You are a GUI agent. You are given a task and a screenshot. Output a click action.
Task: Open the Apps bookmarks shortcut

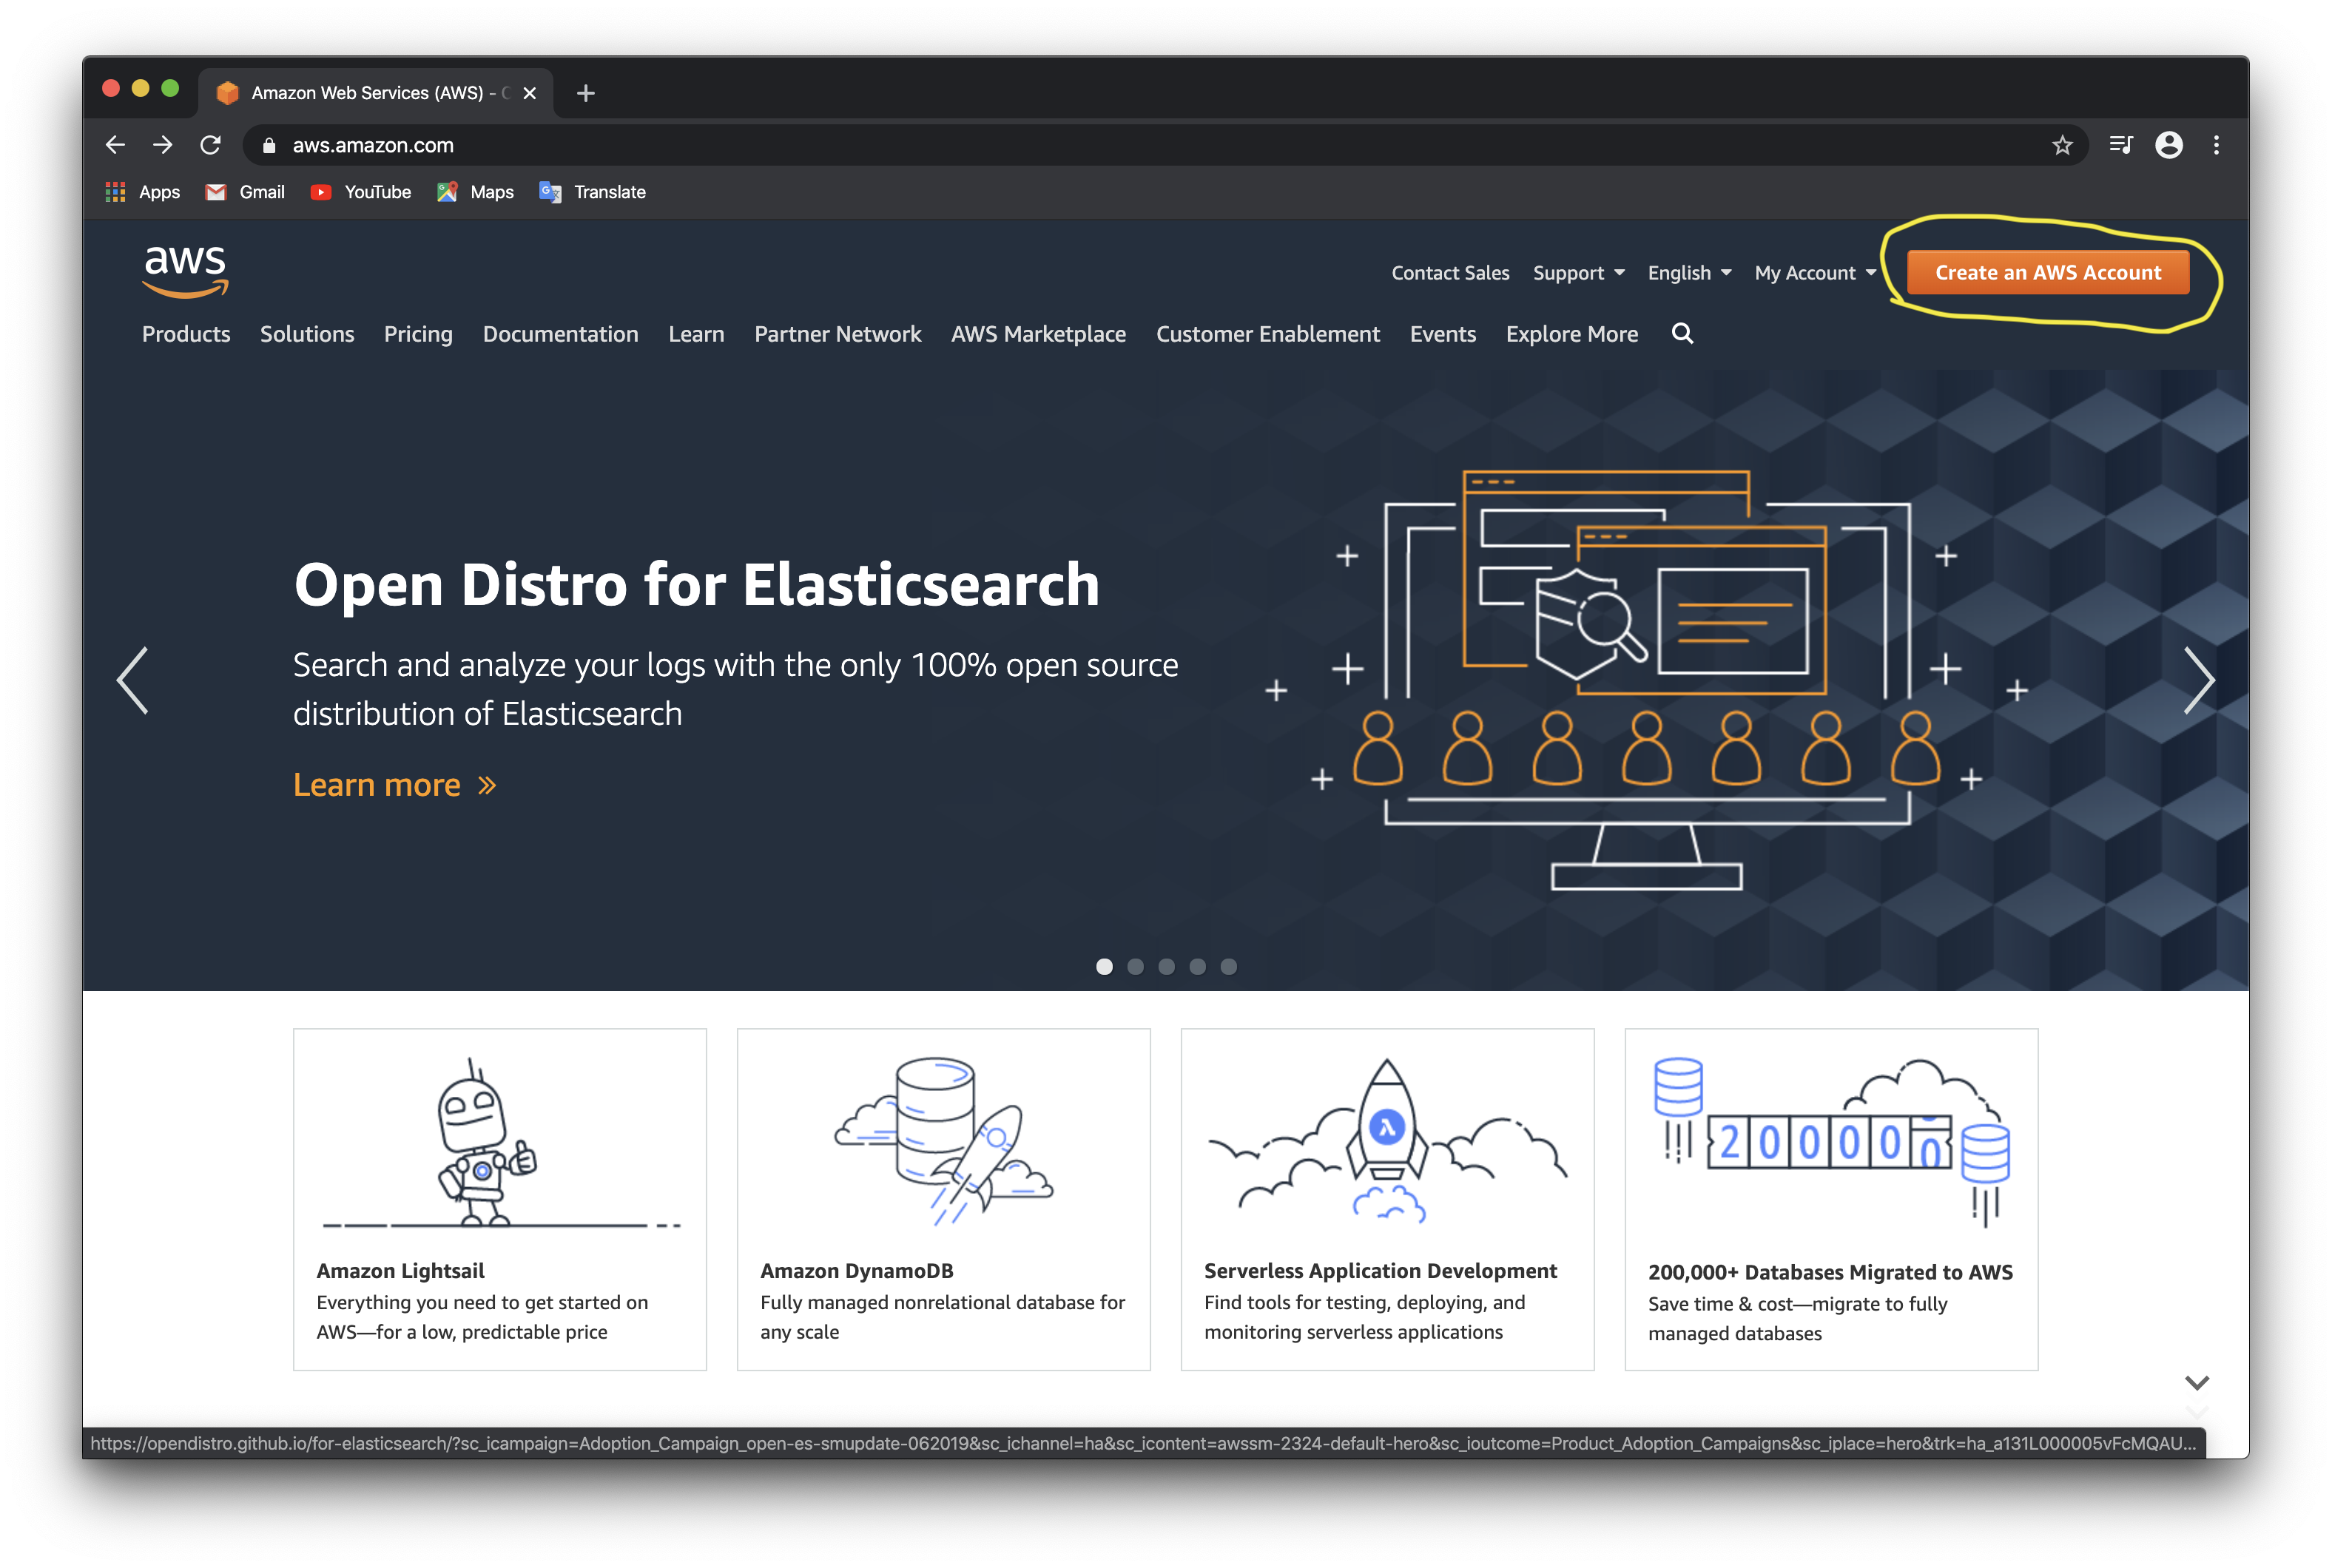point(143,192)
